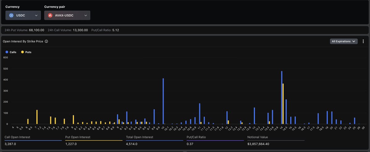Click info icon beside Open Interest title
370x152 pixels.
point(46,41)
